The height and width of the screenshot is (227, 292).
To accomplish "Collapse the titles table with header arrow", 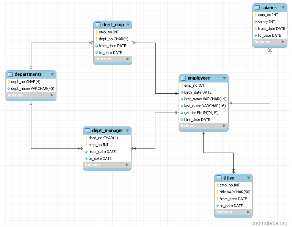I will pos(249,178).
